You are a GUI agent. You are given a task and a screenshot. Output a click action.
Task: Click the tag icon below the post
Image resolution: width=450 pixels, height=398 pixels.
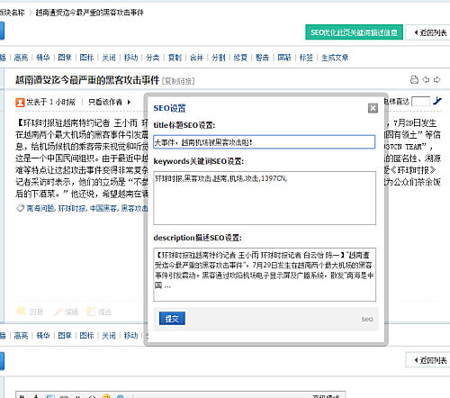[20, 208]
